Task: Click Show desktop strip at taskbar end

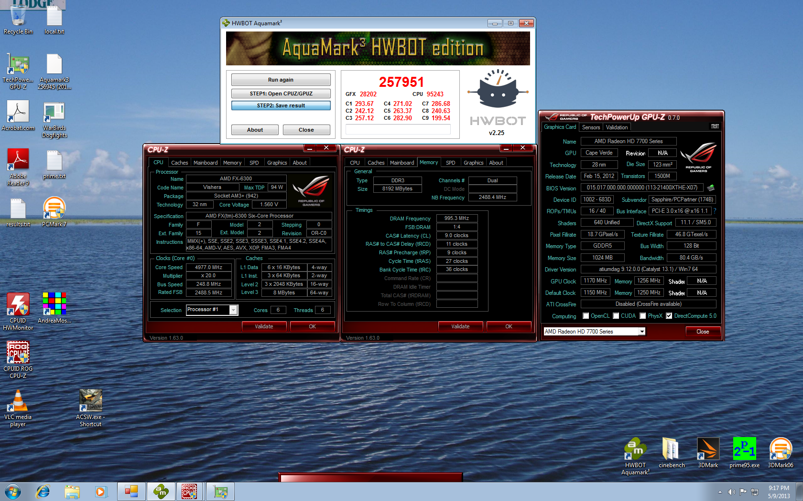Action: click(799, 492)
